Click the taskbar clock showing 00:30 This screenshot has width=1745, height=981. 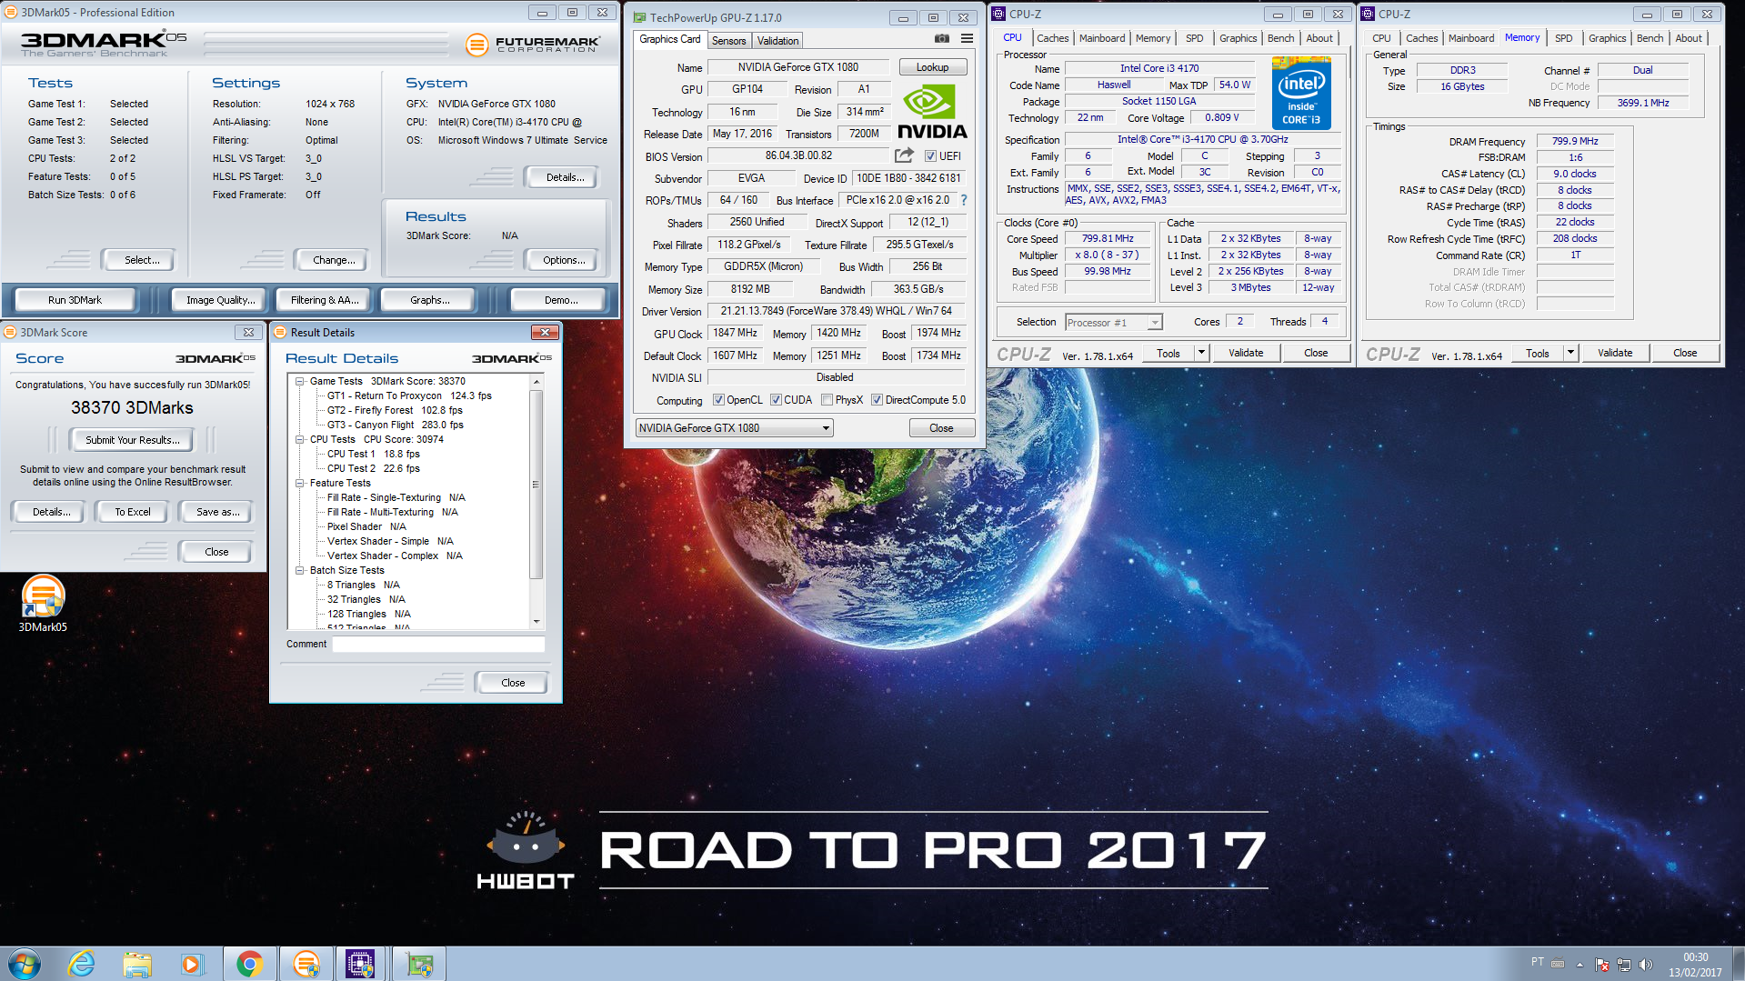1695,965
